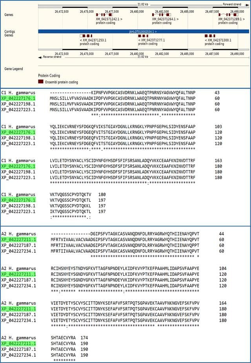The height and width of the screenshot is (363, 251).
Task: Select the exon glyph above reverse transcript XM_042371253.1
Action: tap(86, 36)
